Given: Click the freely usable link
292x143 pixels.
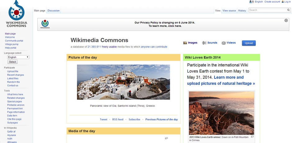Looking at the screenshot, I should pos(109,47).
